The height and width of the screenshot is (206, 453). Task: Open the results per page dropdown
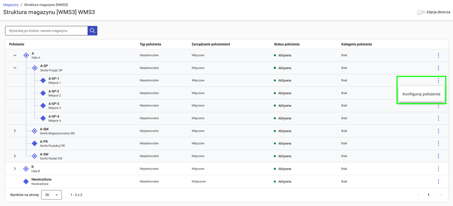52,195
